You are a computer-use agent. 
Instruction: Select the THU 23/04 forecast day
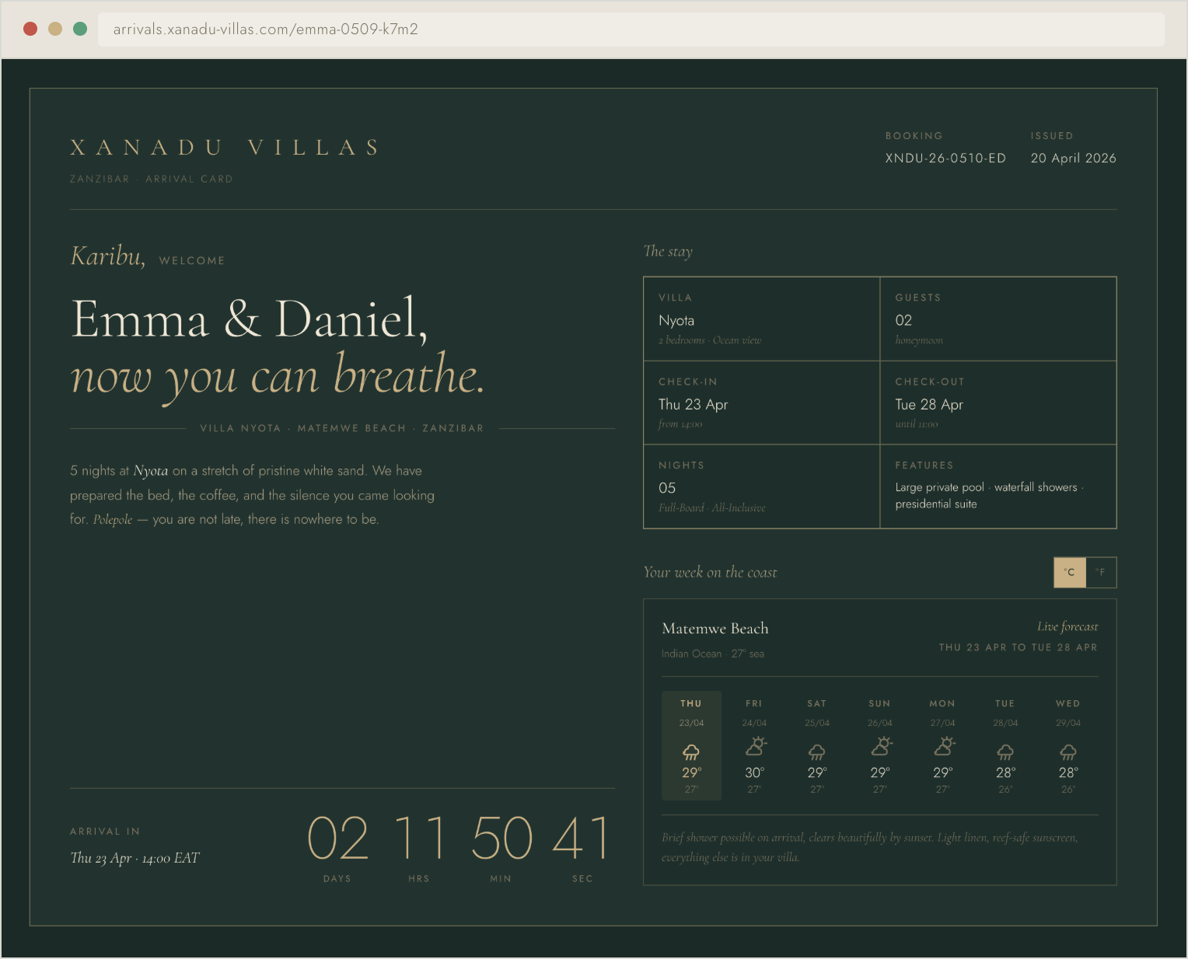pyautogui.click(x=691, y=712)
